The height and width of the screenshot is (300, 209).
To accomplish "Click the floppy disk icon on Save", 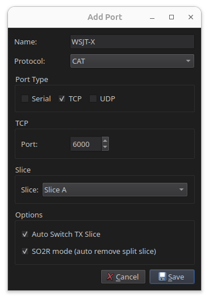I will (x=162, y=277).
